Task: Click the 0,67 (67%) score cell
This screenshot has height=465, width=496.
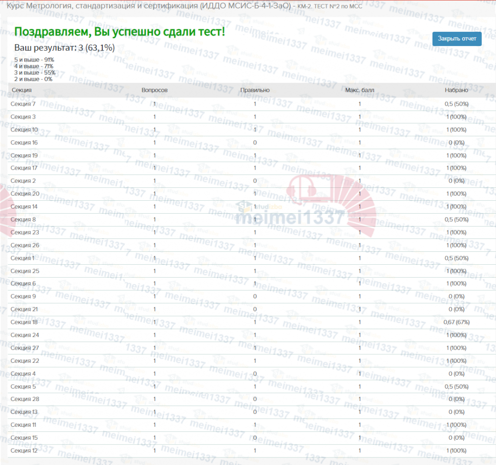Action: point(456,322)
